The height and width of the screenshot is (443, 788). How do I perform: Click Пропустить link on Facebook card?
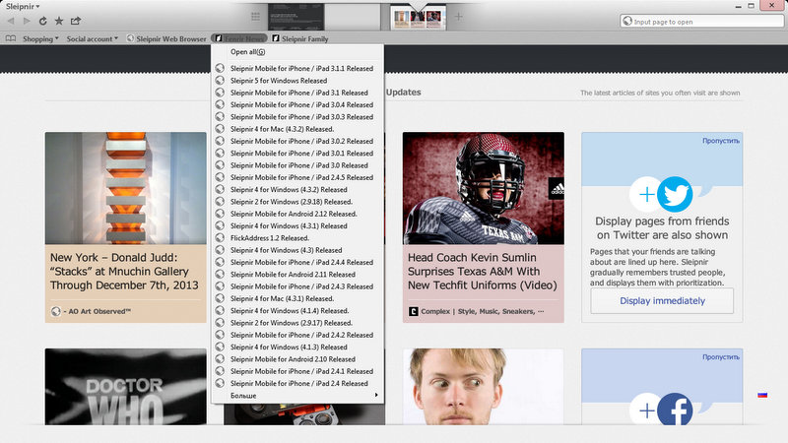(x=721, y=357)
